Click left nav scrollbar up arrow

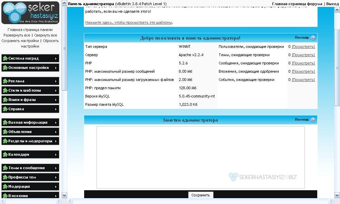64,3
